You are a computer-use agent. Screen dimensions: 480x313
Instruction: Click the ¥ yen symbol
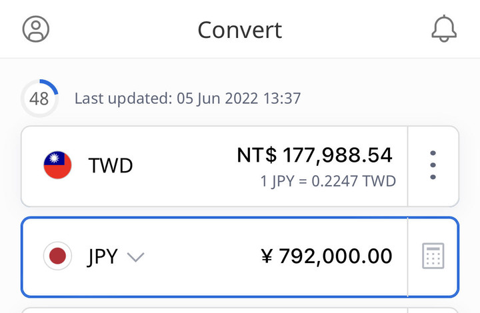(x=267, y=256)
